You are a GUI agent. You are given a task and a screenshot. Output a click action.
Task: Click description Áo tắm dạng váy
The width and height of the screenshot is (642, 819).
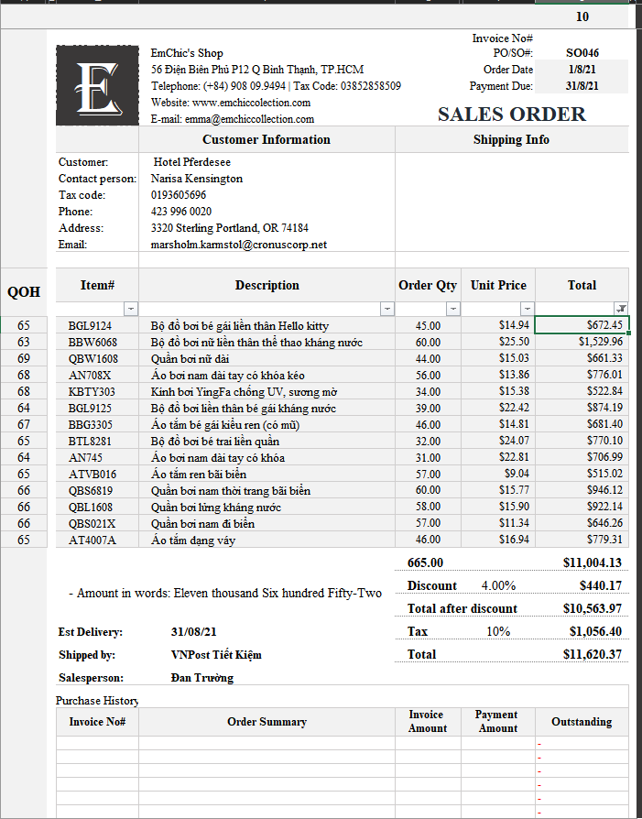click(x=192, y=541)
